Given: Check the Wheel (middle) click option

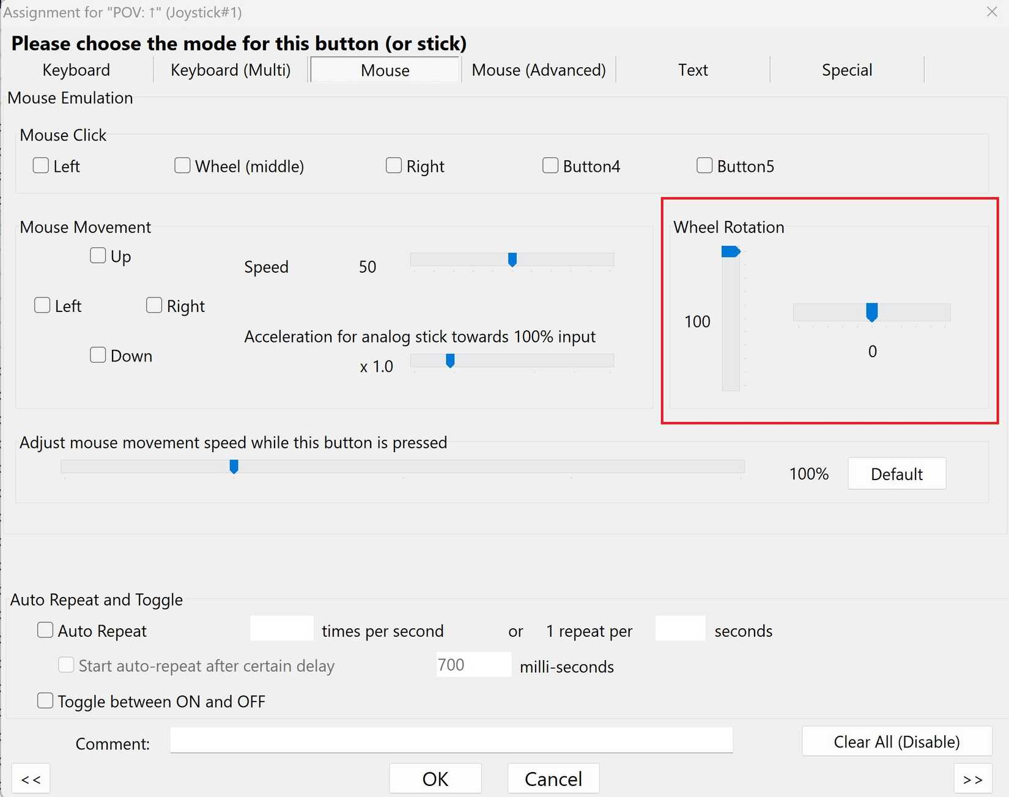Looking at the screenshot, I should coord(182,165).
